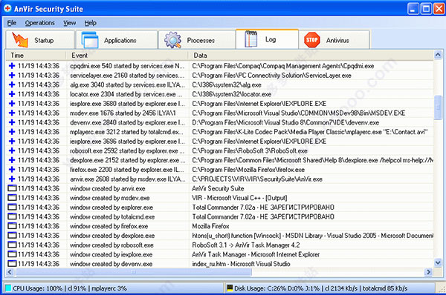This screenshot has height=295, width=446.
Task: Click window icon for 'window created by firefox.exe'
Action: (12, 226)
